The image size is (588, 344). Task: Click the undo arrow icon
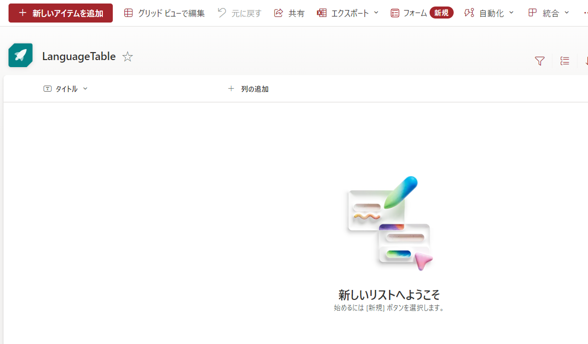(x=222, y=13)
